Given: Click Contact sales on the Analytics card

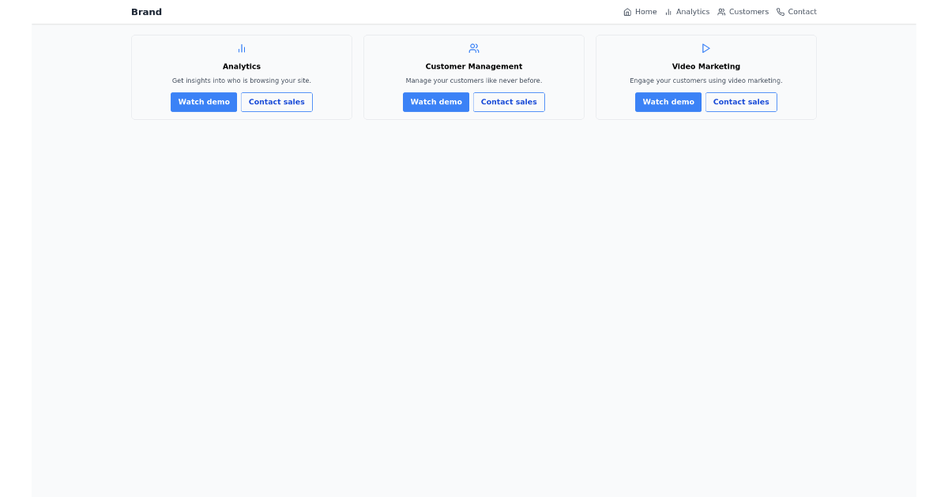Looking at the screenshot, I should tap(276, 102).
